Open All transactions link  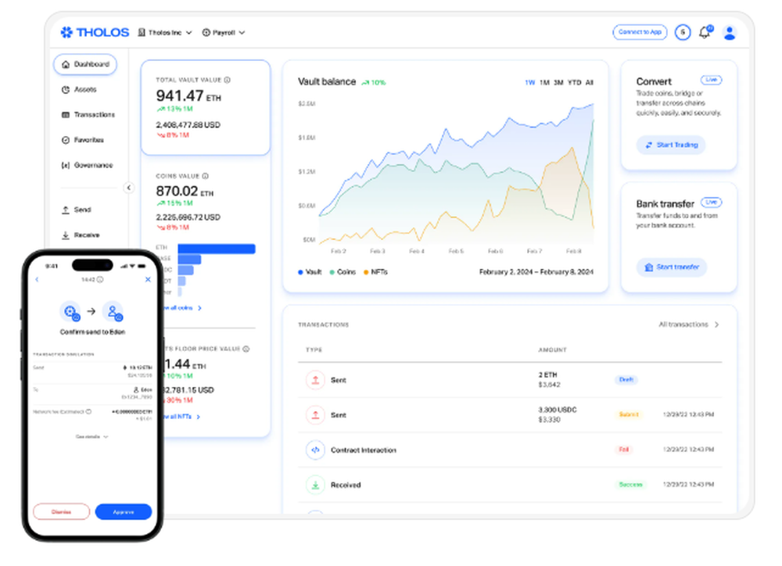(689, 324)
